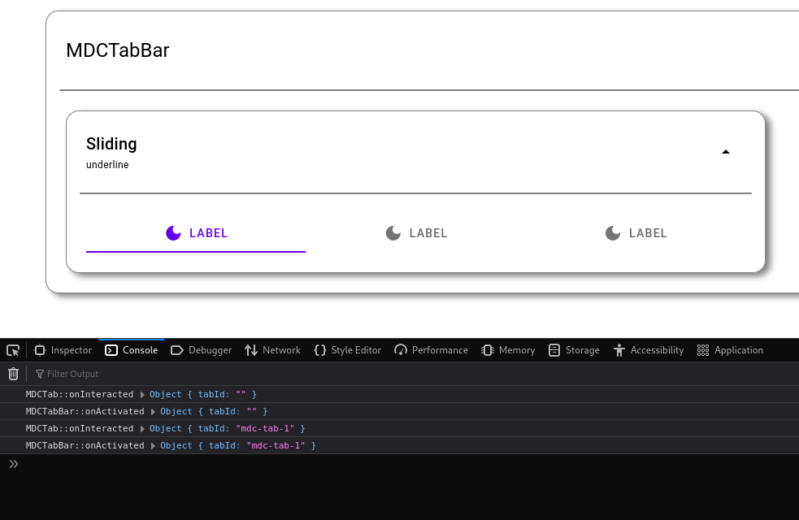
Task: Click the Accessibility person icon
Action: click(620, 349)
